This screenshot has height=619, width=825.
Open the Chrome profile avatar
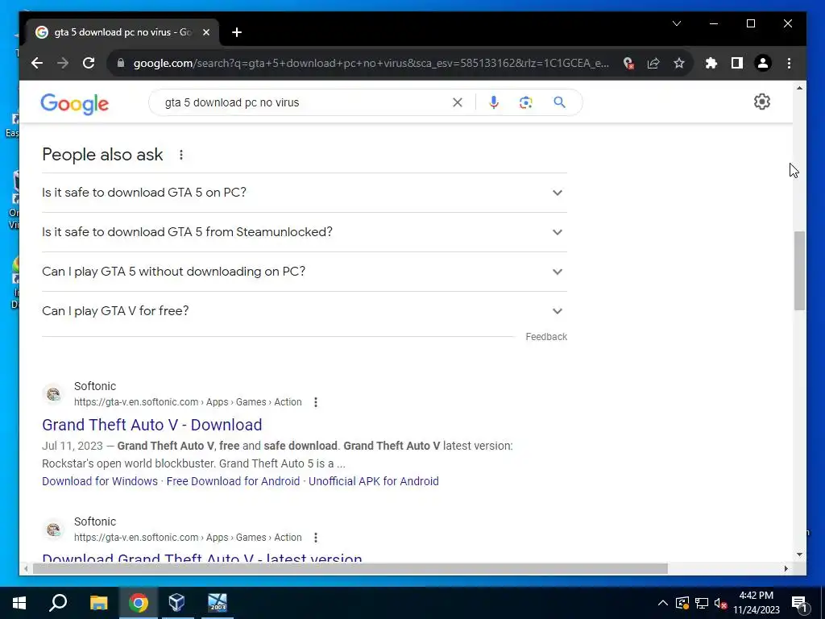(x=763, y=63)
